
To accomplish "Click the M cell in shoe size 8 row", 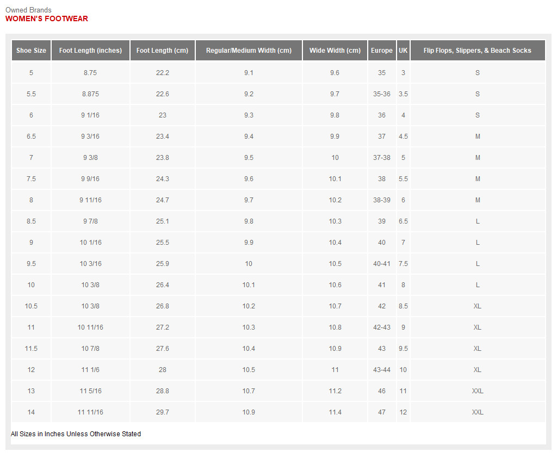I will [478, 200].
